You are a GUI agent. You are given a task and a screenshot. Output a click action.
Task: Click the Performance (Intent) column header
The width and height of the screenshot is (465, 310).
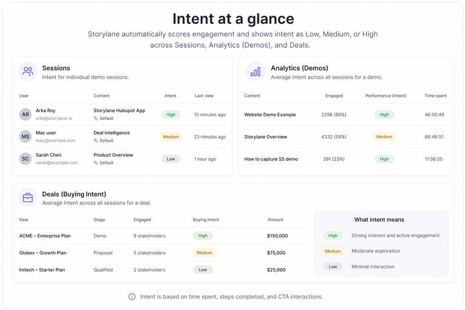[386, 96]
